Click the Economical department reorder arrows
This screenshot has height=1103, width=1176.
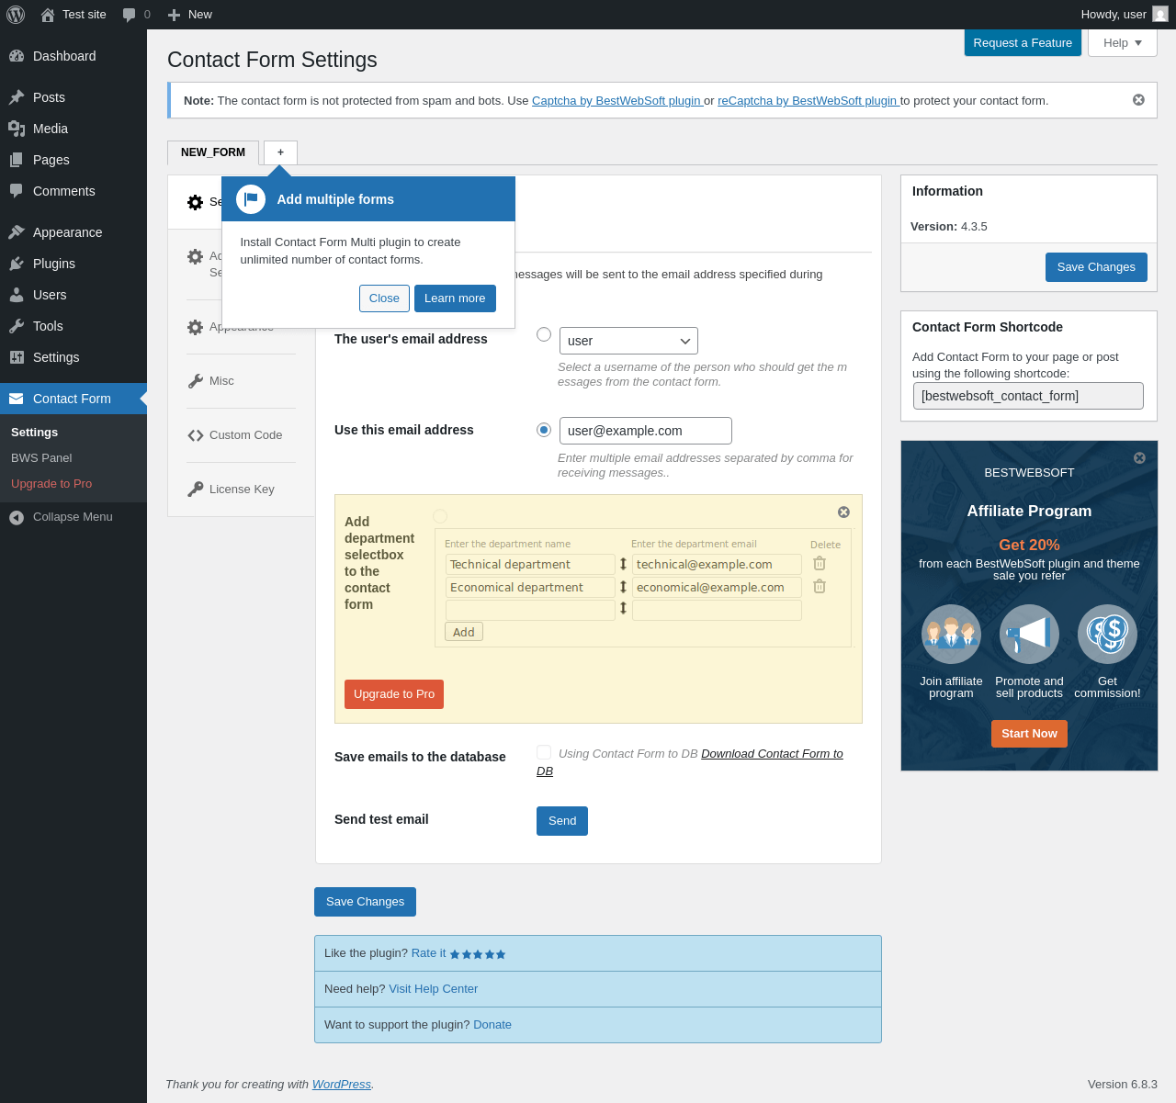tap(623, 587)
